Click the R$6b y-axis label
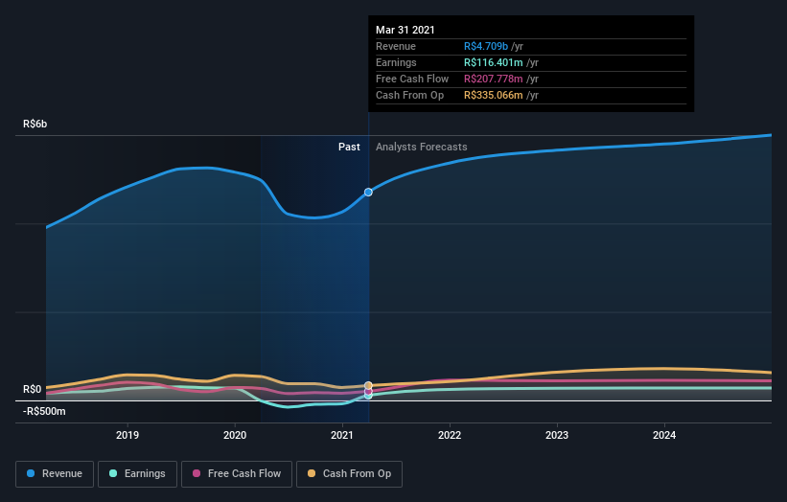This screenshot has width=787, height=502. 35,124
